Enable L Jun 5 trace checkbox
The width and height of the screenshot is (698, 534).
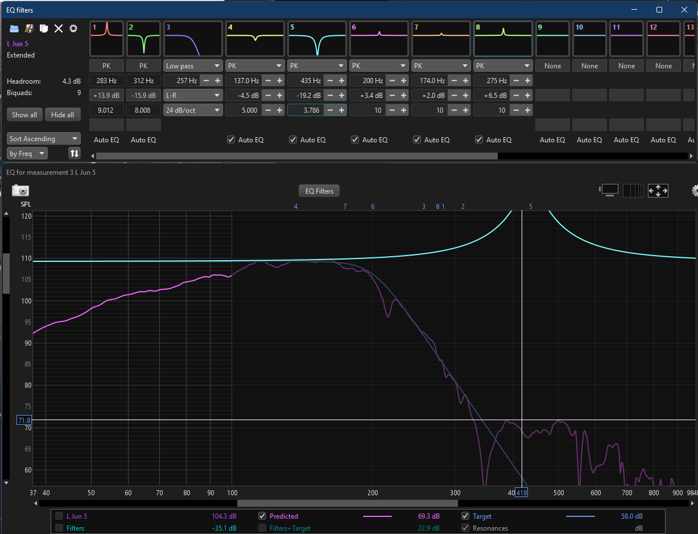pyautogui.click(x=59, y=516)
